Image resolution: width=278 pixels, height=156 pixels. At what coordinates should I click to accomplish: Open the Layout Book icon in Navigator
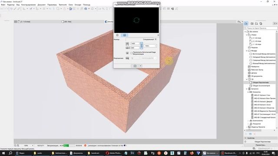tap(256, 23)
